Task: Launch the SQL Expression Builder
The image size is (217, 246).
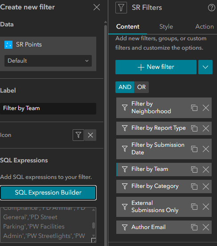Action: (48, 193)
